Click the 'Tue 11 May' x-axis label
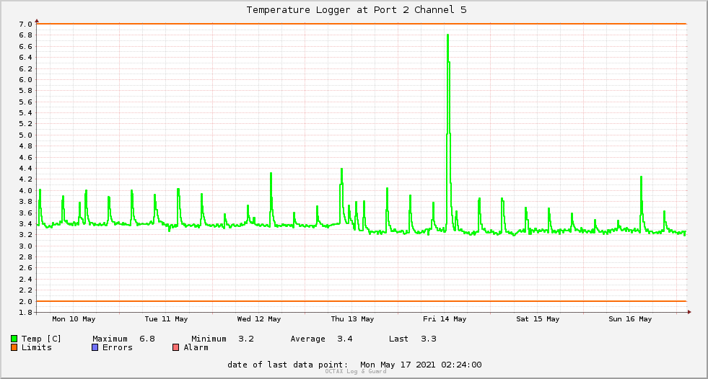Viewport: 708px width, 379px height. pos(166,319)
